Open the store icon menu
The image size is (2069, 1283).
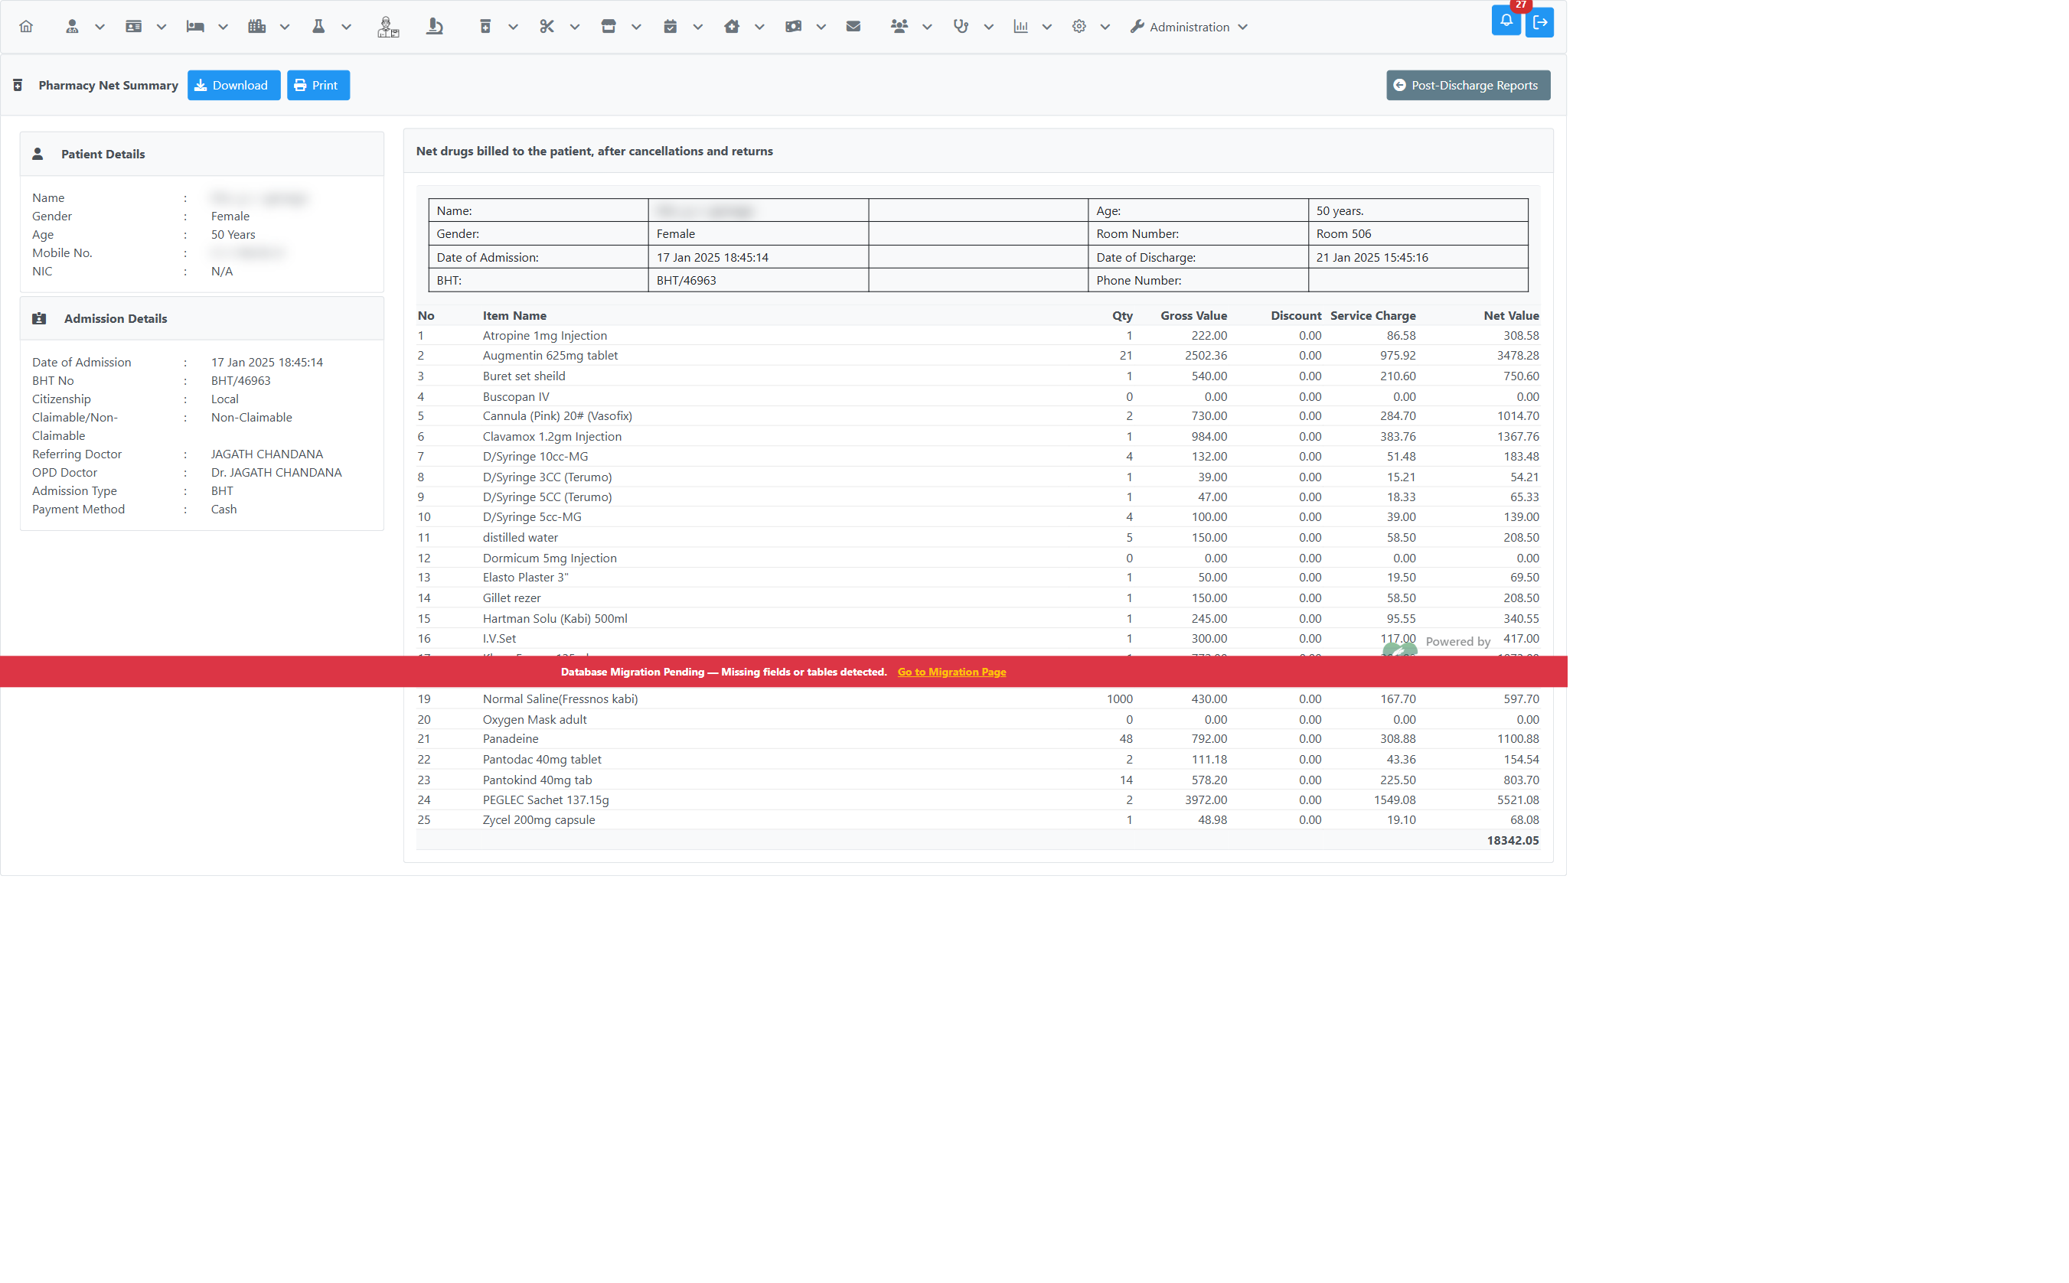click(x=608, y=26)
